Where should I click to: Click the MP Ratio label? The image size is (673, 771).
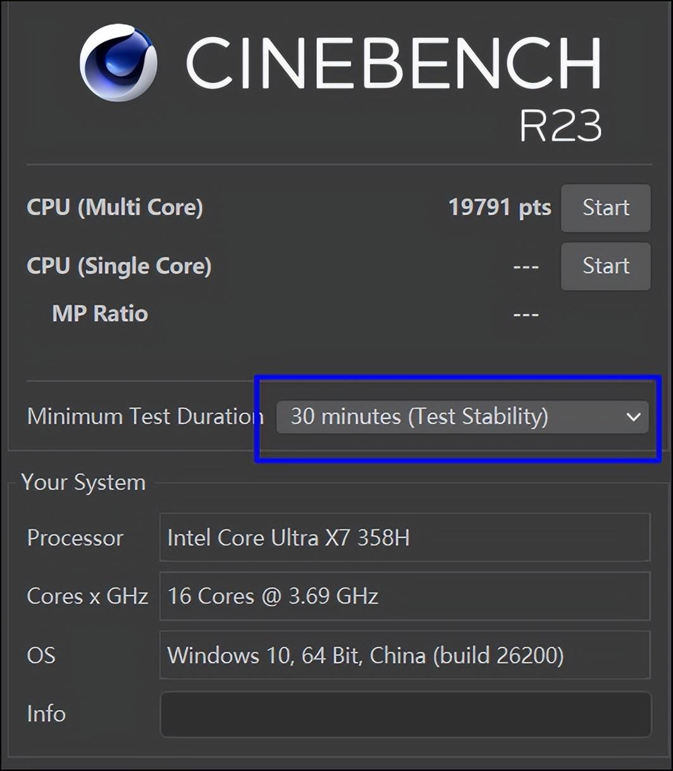(x=100, y=313)
